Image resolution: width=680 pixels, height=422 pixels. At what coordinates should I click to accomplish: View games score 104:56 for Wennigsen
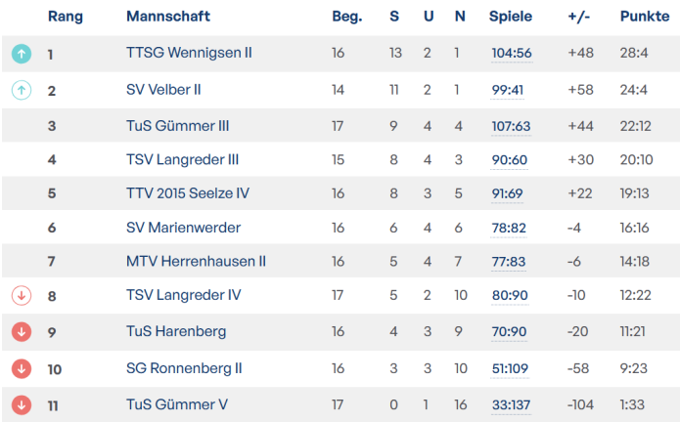(512, 53)
